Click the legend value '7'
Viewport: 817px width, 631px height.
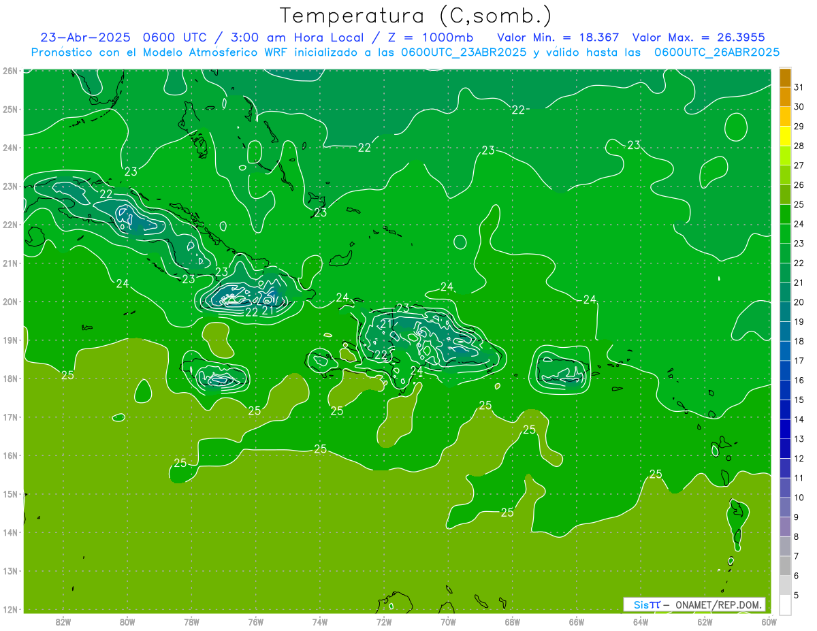(x=797, y=556)
